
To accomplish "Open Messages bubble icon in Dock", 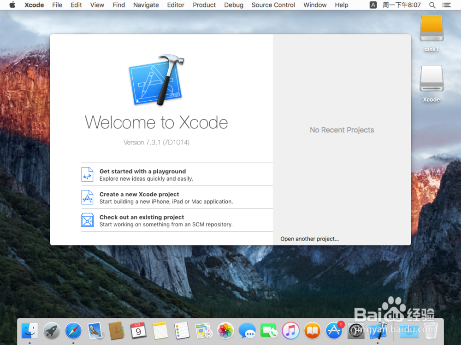I will (247, 331).
